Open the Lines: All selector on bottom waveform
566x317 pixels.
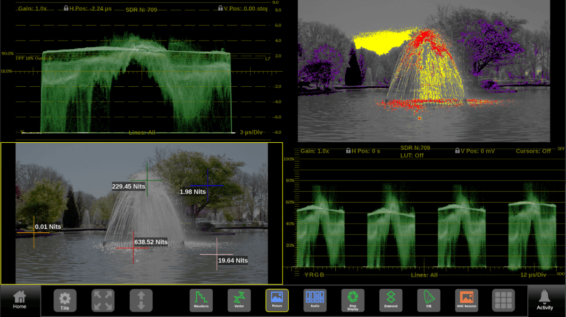coord(424,275)
